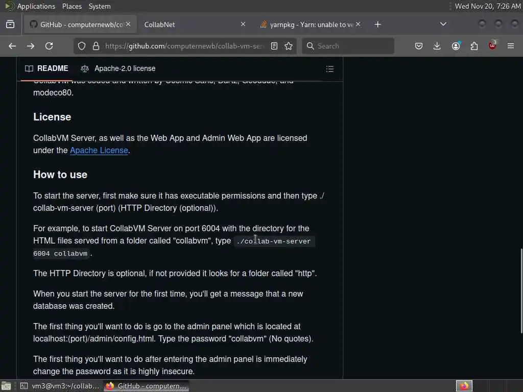This screenshot has height=392, width=523.
Task: Focus the browser Search box
Action: 348,46
